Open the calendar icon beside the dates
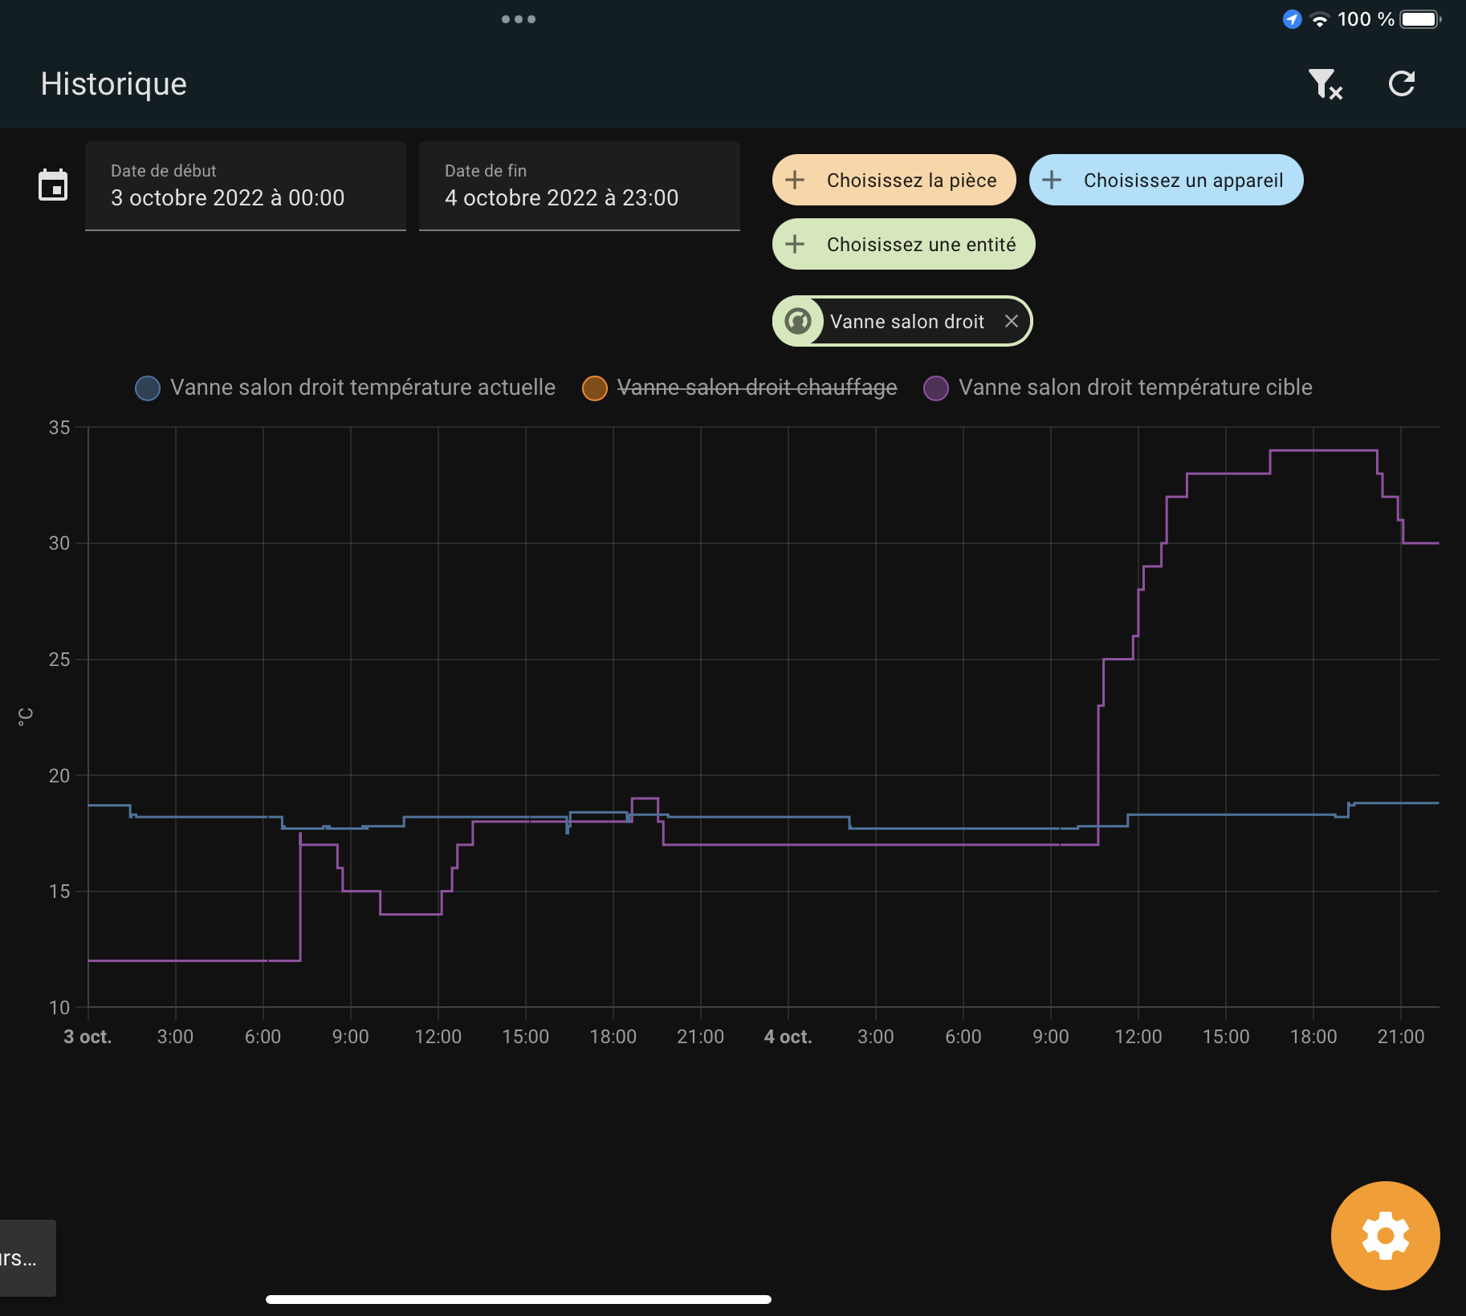The width and height of the screenshot is (1466, 1316). click(53, 185)
